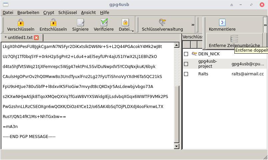268x160 pixels.
Task: Select the Ralts key name
Action: pyautogui.click(x=203, y=74)
